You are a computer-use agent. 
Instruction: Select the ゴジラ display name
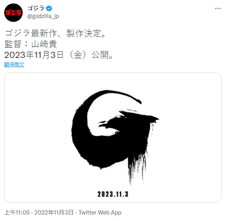[x=36, y=8]
